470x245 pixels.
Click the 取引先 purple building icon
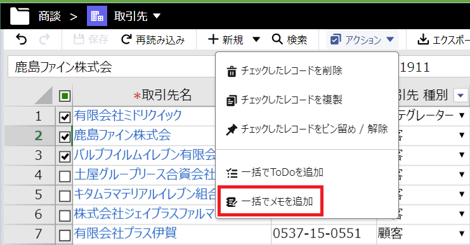[x=97, y=16]
